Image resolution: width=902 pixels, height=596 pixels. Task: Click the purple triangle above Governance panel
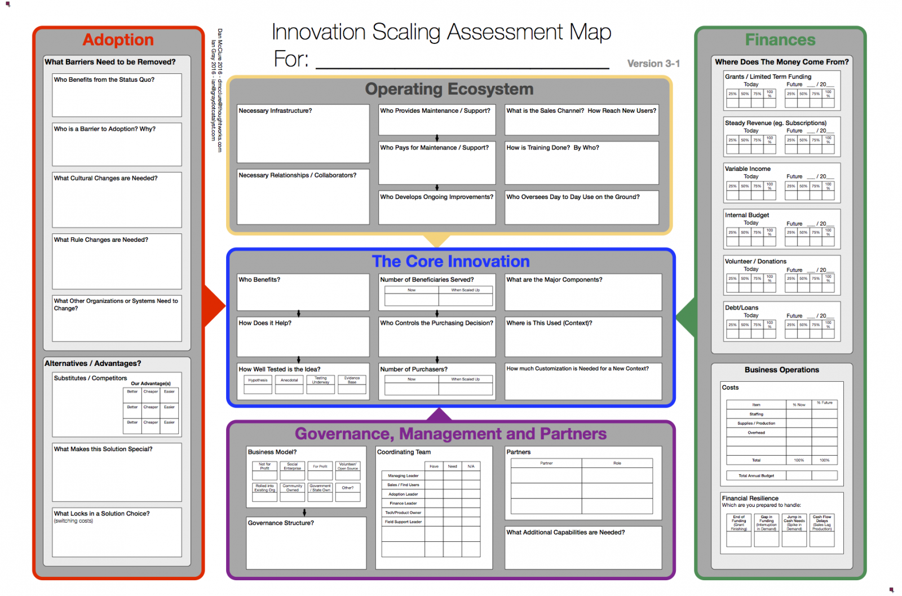click(x=439, y=416)
